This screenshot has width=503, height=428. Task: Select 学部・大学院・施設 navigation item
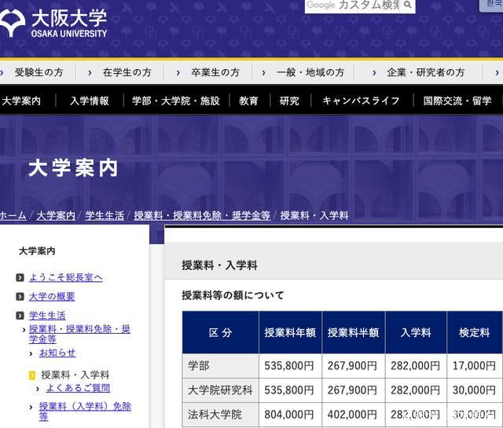point(176,101)
